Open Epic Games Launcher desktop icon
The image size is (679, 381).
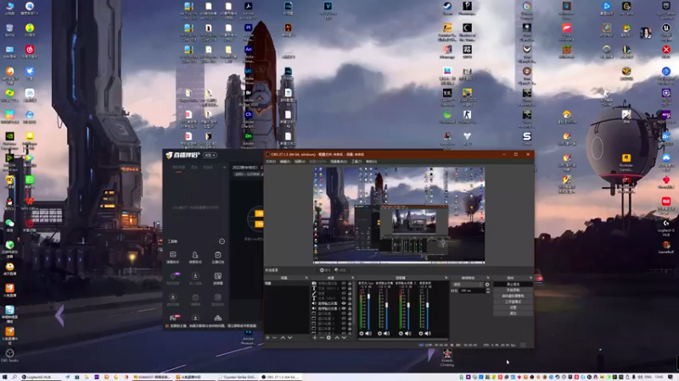[665, 9]
